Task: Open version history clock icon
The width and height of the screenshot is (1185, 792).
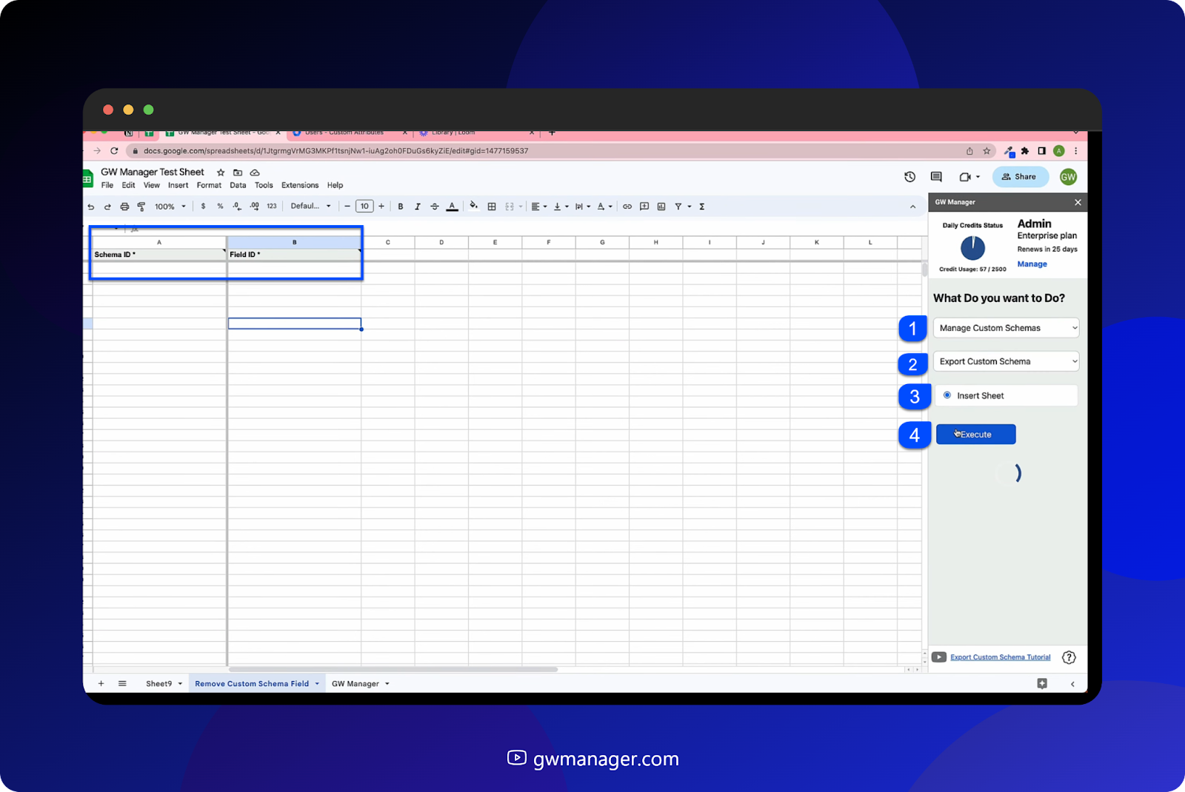Action: [x=910, y=177]
